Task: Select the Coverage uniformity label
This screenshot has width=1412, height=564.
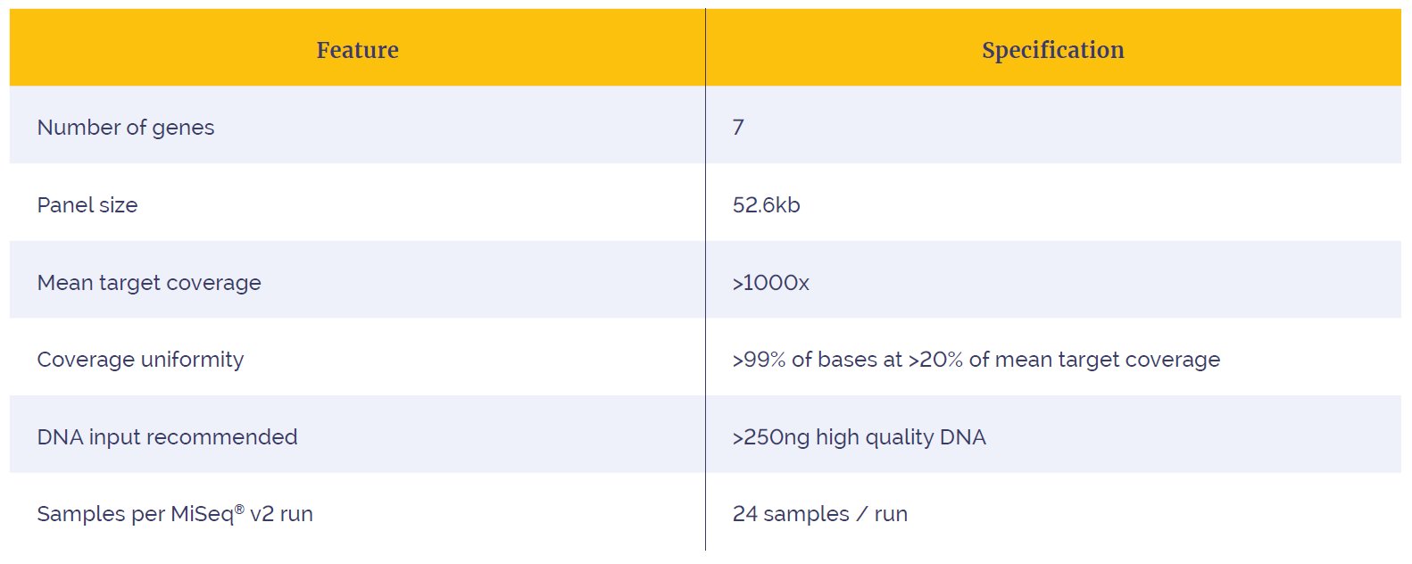Action: (x=140, y=360)
